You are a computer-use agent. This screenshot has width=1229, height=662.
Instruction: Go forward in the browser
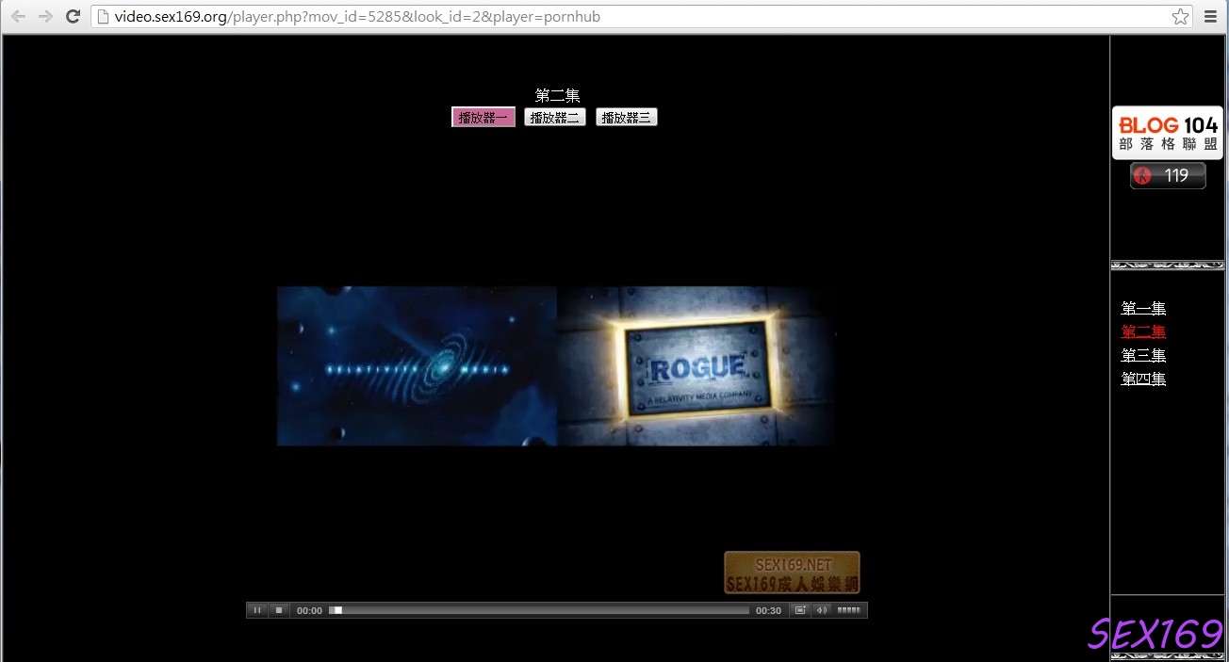pyautogui.click(x=45, y=17)
